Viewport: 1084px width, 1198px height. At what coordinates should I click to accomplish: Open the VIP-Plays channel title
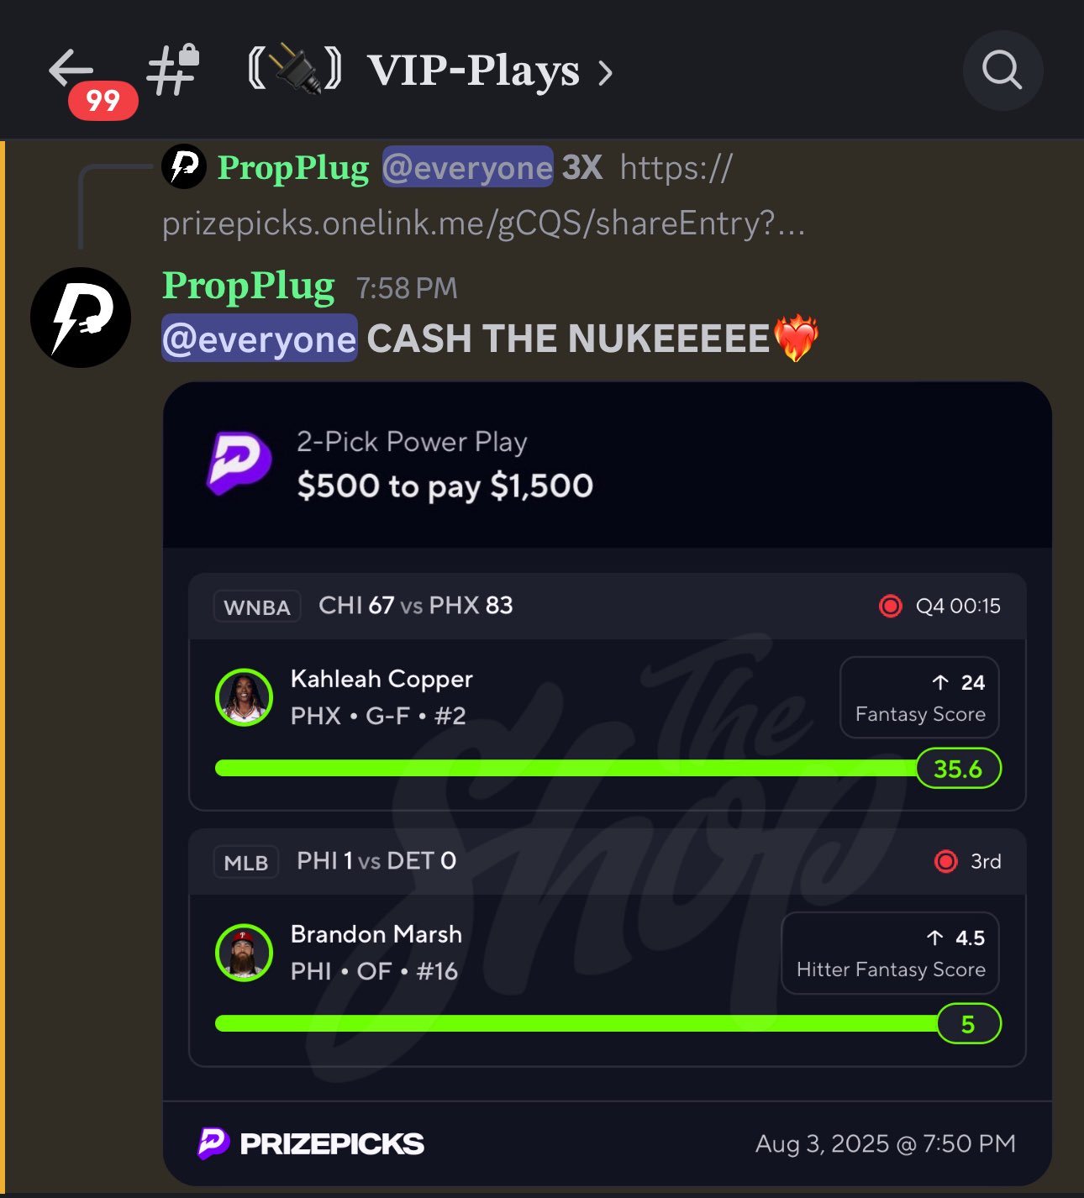pos(473,71)
